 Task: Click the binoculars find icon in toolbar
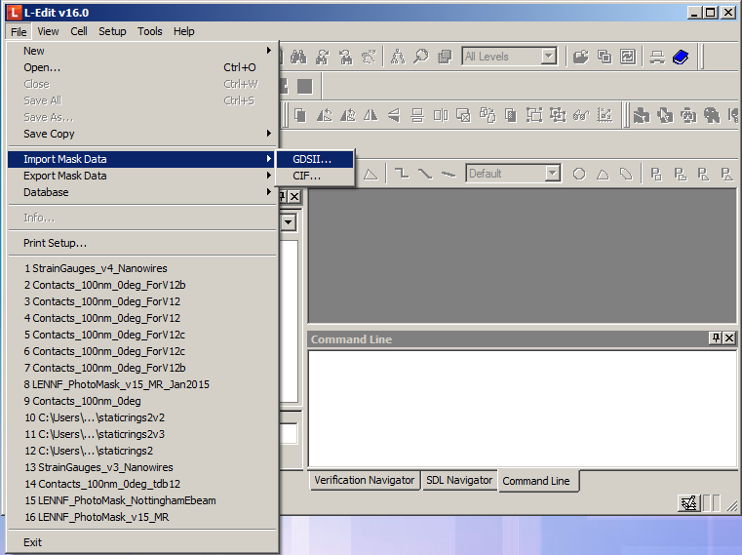point(299,57)
